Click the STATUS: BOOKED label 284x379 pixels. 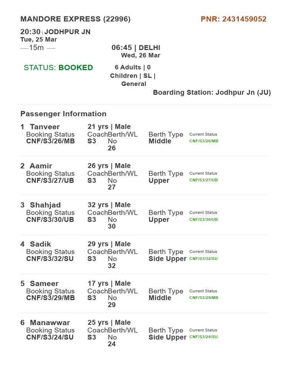(x=58, y=67)
